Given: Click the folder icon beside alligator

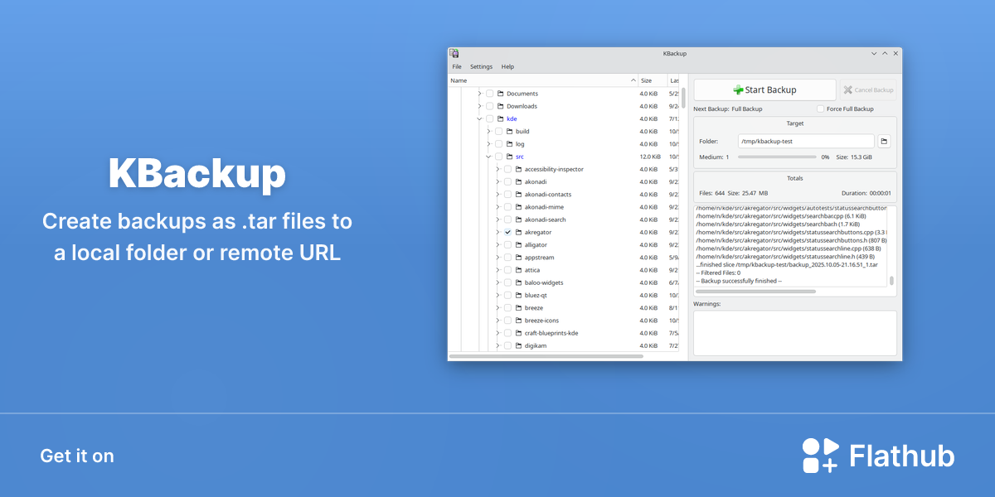Looking at the screenshot, I should tap(518, 245).
